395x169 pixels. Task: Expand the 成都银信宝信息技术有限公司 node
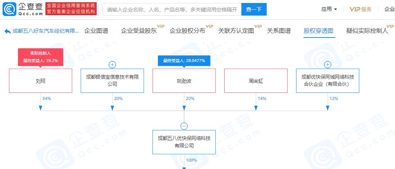coord(112,65)
